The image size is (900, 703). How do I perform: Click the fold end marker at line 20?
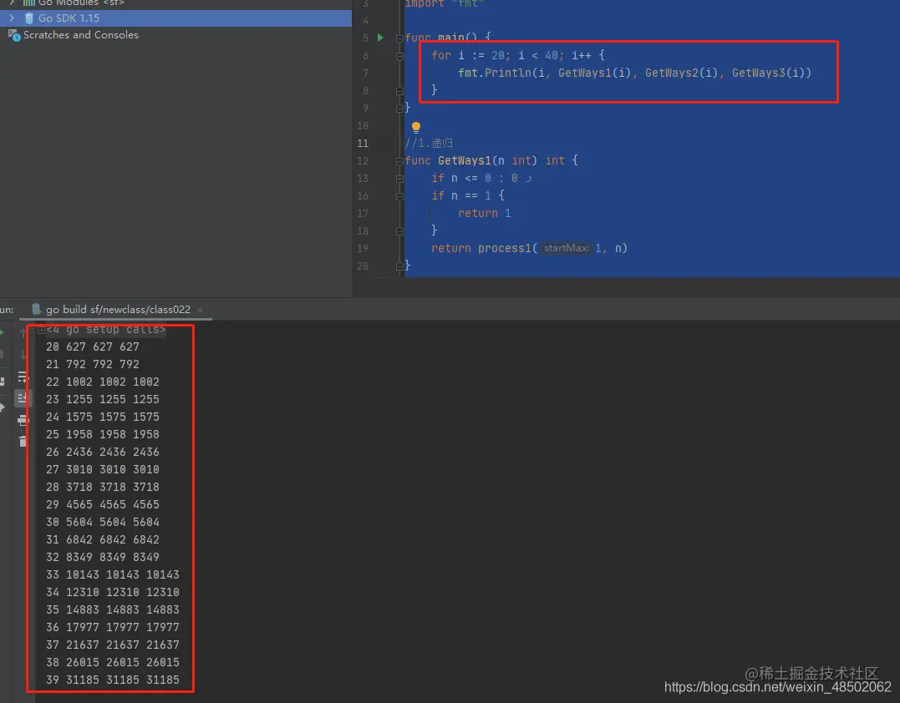[x=399, y=266]
